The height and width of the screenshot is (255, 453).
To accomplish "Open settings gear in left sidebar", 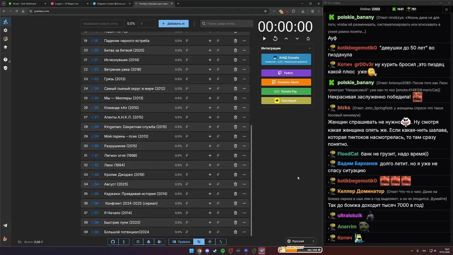I will tap(5, 30).
